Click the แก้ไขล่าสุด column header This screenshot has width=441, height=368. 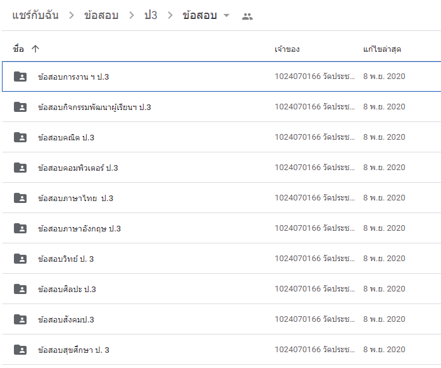coord(382,49)
